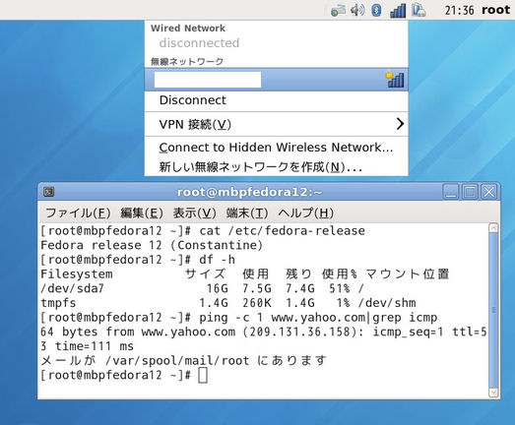Select the highlighted wireless network entry
This screenshot has height=425, width=515.
pos(277,80)
